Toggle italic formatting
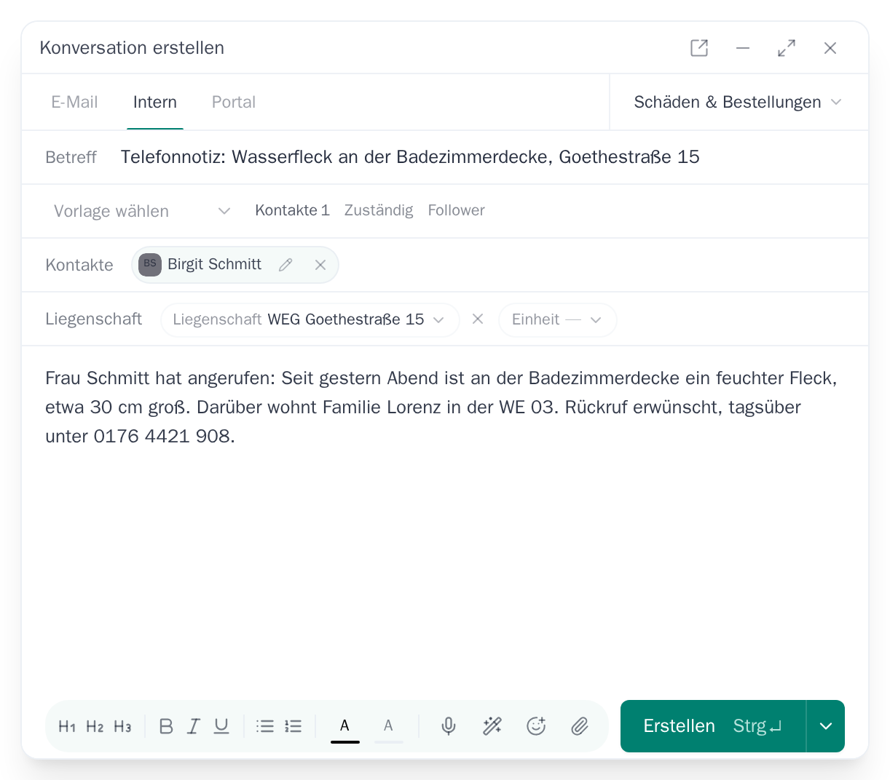 point(194,726)
